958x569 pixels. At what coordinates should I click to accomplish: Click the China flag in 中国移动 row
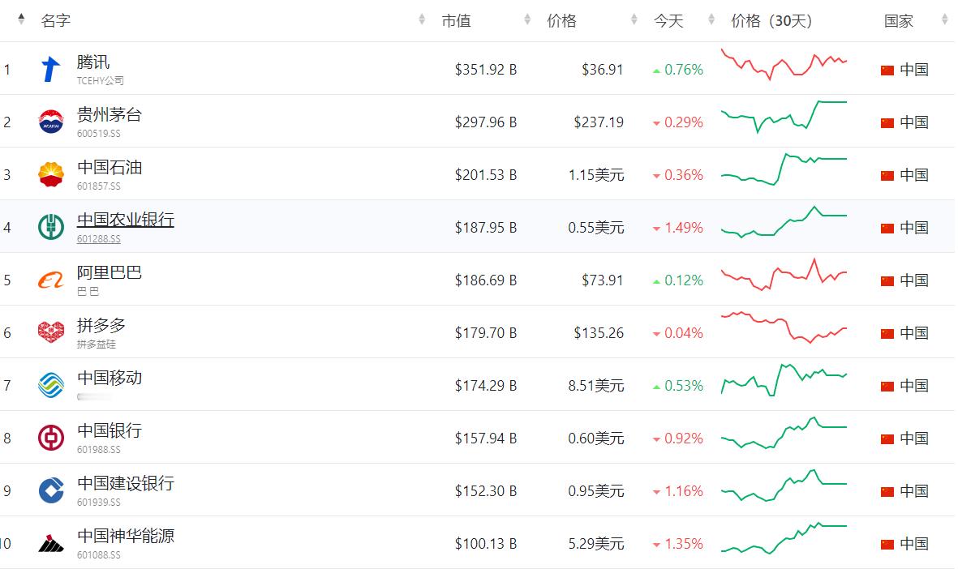[887, 387]
